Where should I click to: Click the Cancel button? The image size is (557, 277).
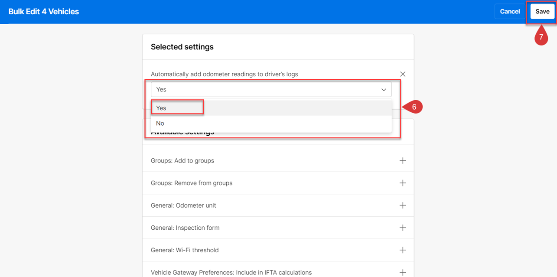[x=510, y=12]
